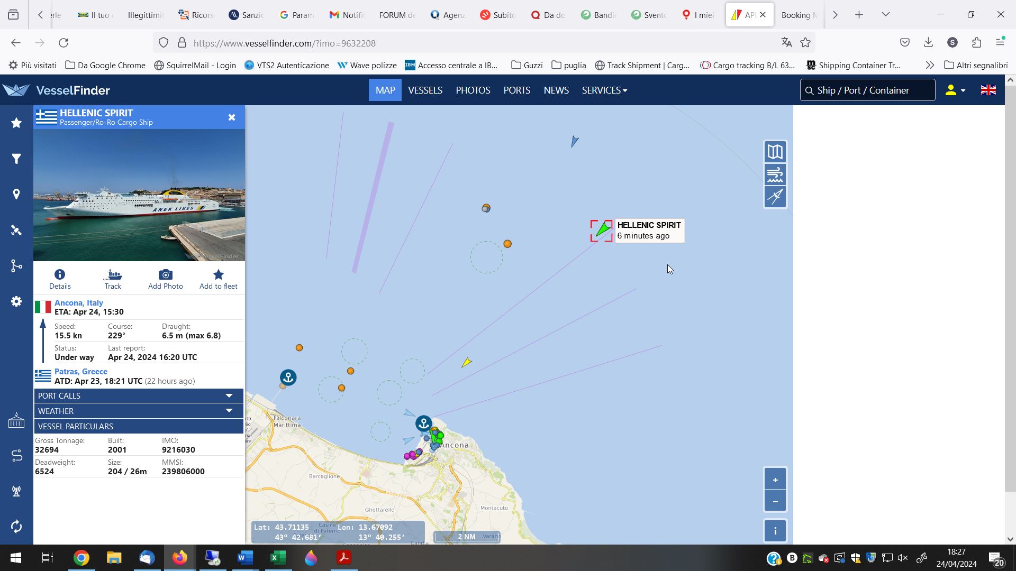Open the PHOTOS tab
This screenshot has height=571, width=1016.
(473, 90)
